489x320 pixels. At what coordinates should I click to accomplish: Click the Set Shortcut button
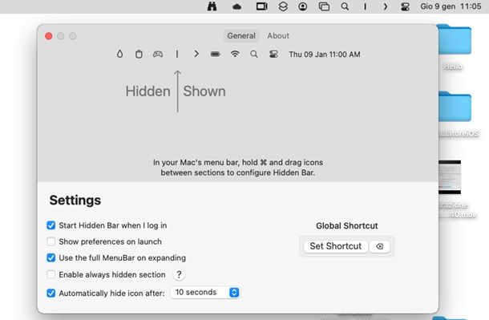(x=336, y=246)
